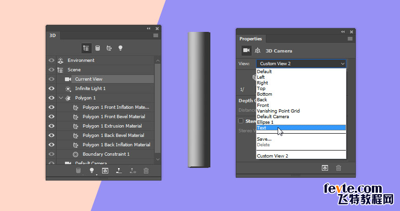This screenshot has width=400, height=211.
Task: Click the 3D print icon in 3D panel footer
Action: click(119, 171)
